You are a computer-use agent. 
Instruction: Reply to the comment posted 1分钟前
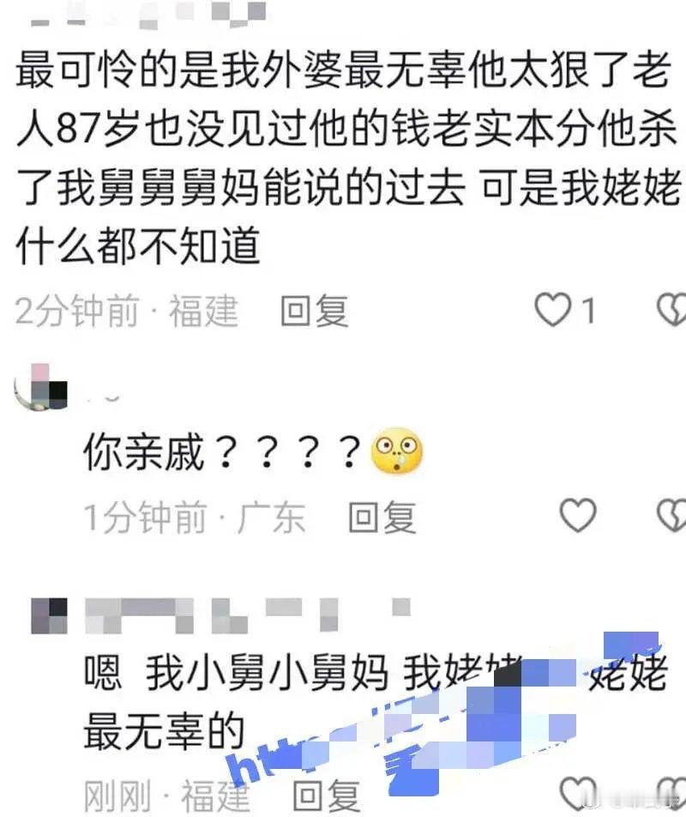[x=382, y=517]
